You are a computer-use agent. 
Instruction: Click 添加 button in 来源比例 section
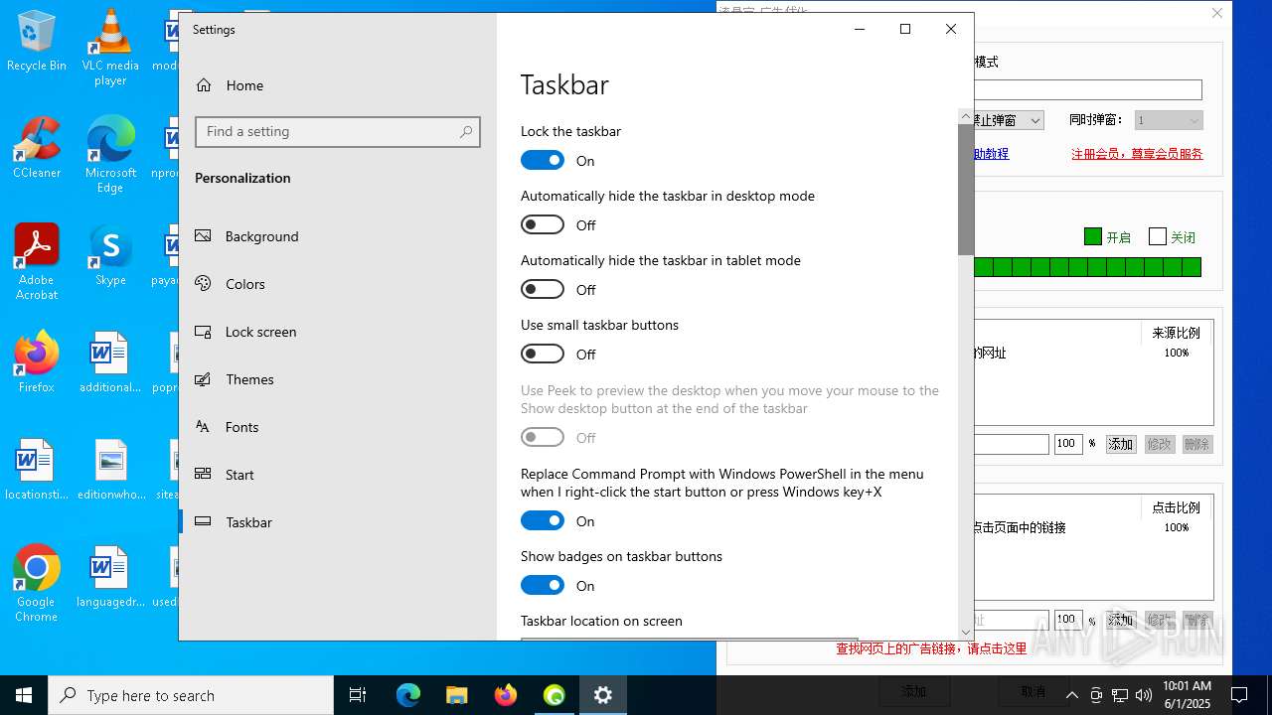point(1121,444)
